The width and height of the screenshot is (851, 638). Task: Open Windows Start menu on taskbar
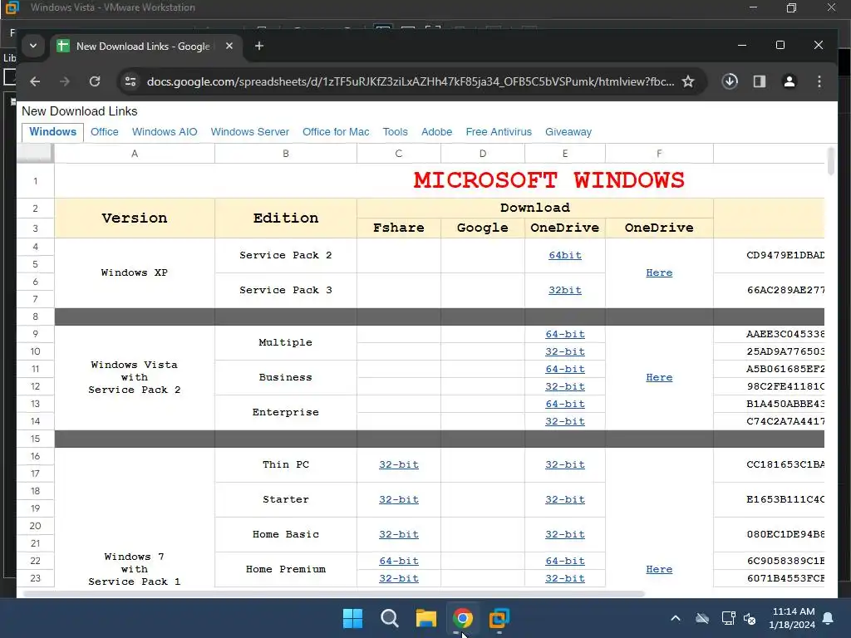352,618
